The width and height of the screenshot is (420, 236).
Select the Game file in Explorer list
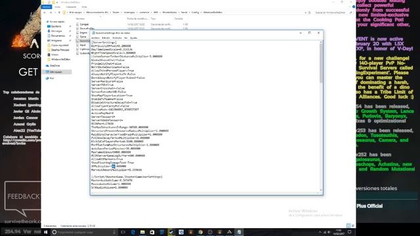pos(82,37)
